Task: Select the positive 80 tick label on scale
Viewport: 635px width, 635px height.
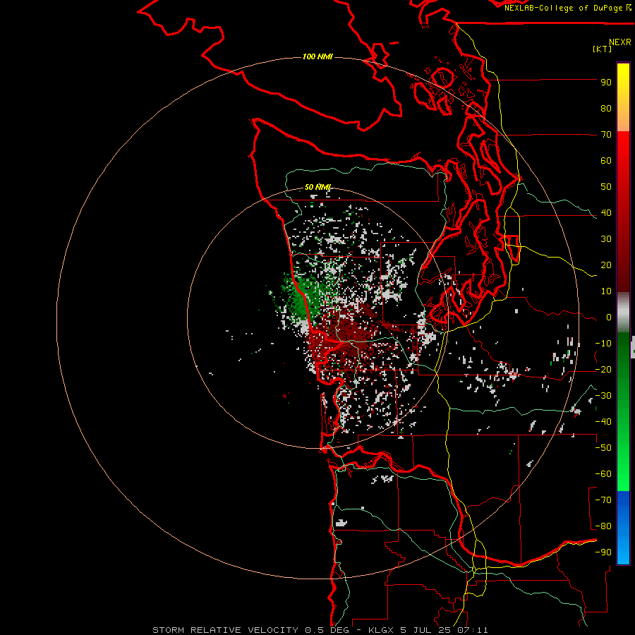Action: coord(606,109)
